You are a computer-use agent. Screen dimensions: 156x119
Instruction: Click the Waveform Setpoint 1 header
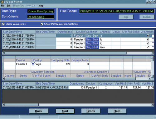(43, 72)
